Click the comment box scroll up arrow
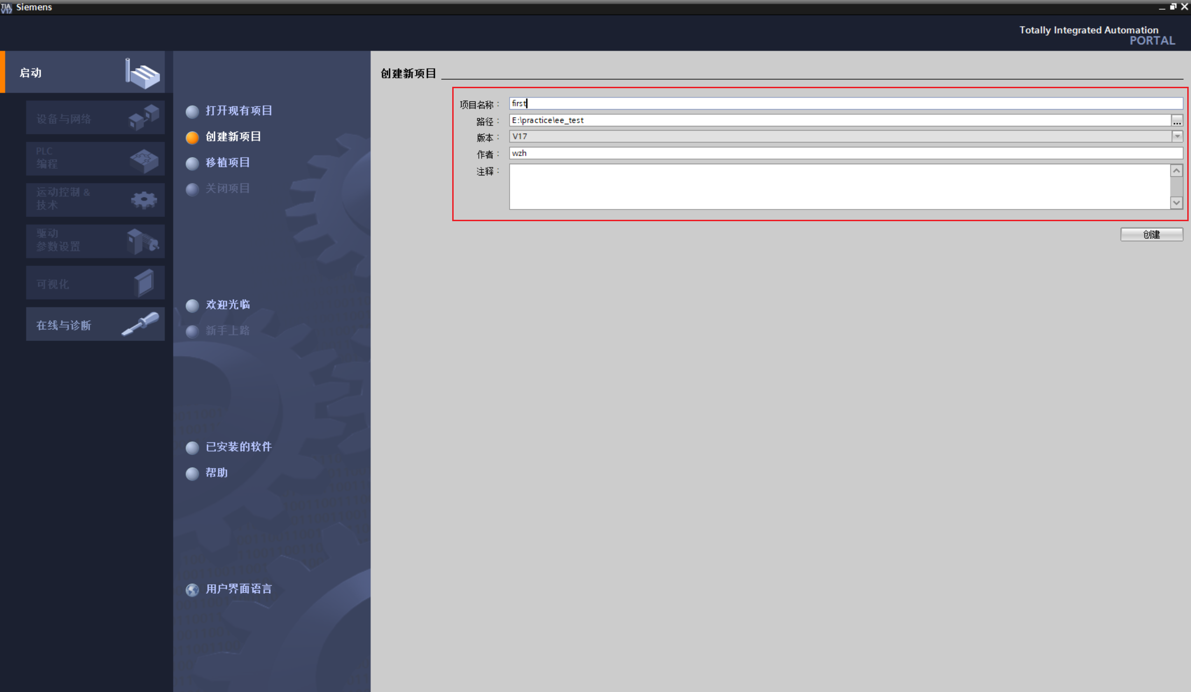 [x=1177, y=171]
